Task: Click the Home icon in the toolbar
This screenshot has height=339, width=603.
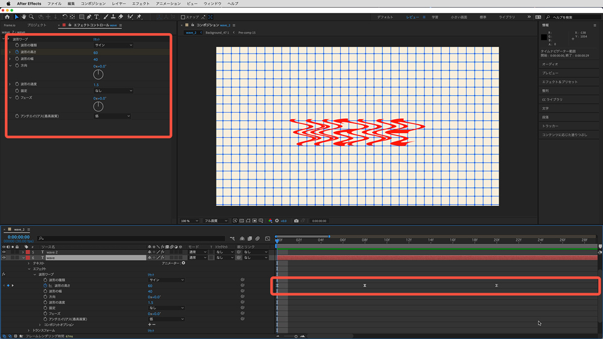Action: tap(7, 17)
